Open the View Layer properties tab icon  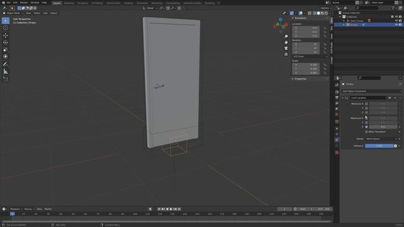pyautogui.click(x=336, y=103)
